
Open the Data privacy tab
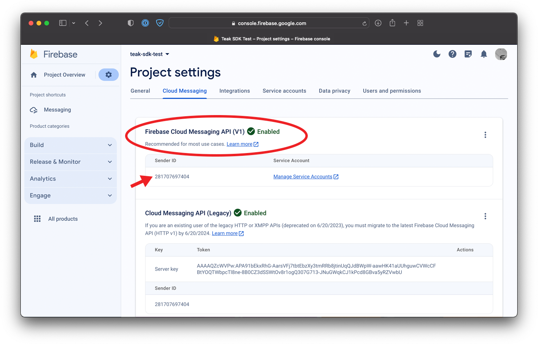[x=335, y=91]
